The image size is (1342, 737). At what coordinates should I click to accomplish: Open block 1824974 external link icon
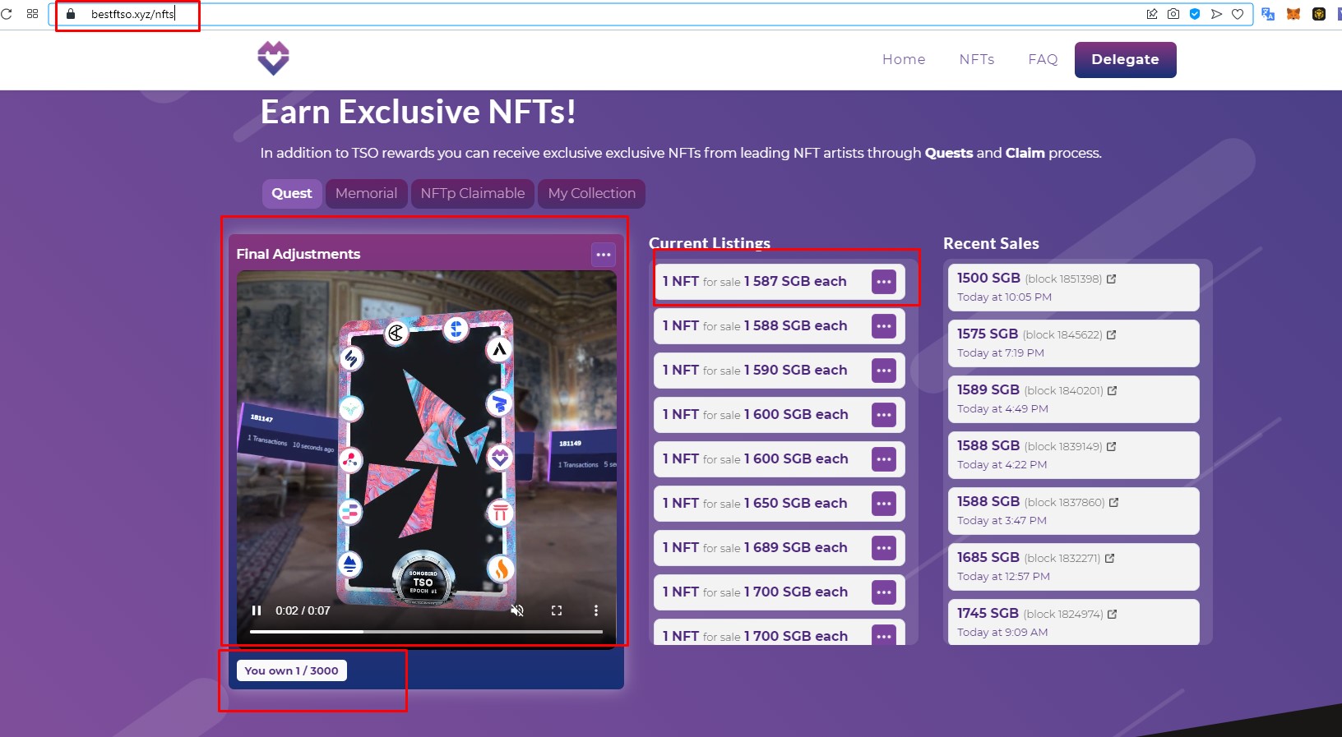click(1113, 614)
